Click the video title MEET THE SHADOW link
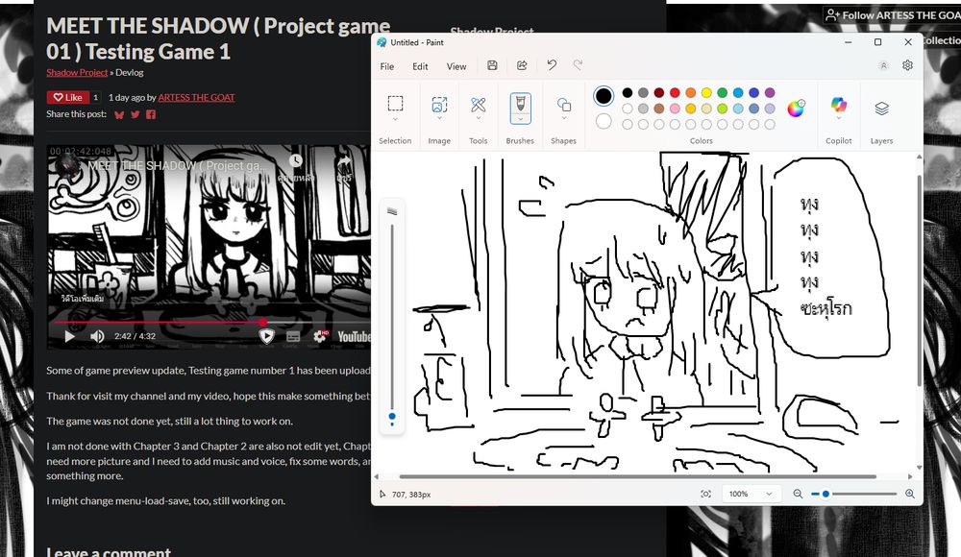Screen dimensions: 961x557 coord(178,166)
